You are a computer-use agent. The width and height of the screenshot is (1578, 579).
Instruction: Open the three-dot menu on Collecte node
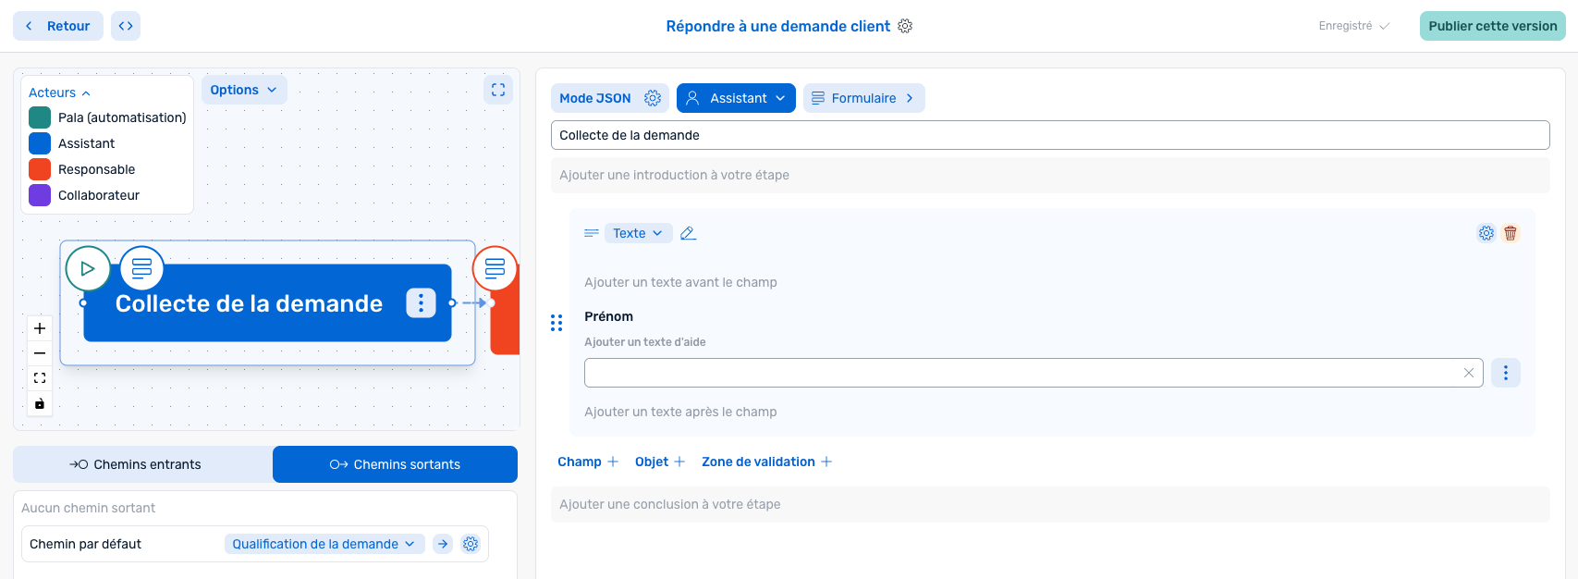pos(421,303)
